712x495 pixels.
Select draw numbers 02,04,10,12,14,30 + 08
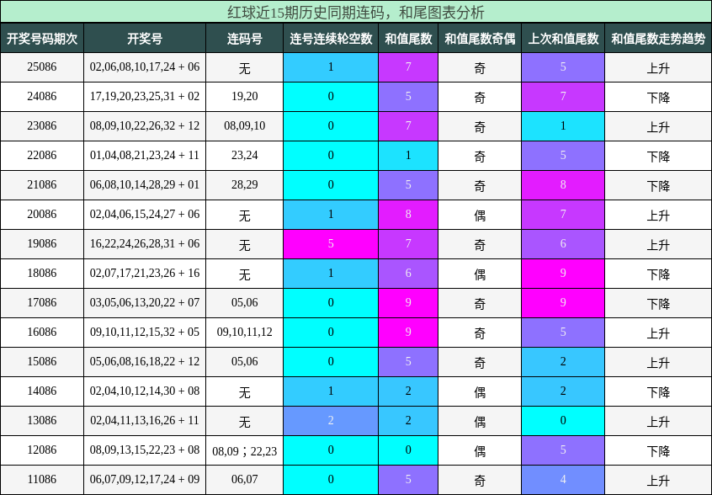pos(145,391)
